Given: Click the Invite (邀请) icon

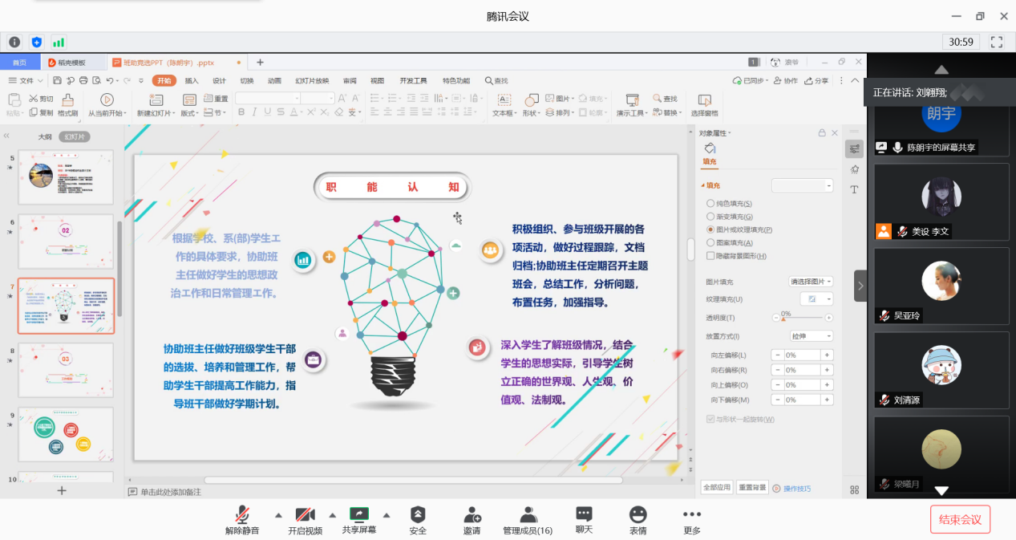Looking at the screenshot, I should coord(472,514).
